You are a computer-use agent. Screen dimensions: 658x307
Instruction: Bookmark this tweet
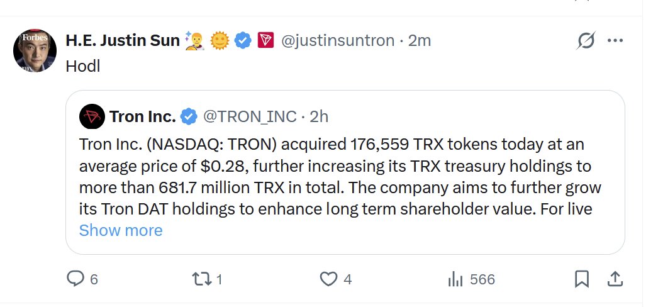582,279
